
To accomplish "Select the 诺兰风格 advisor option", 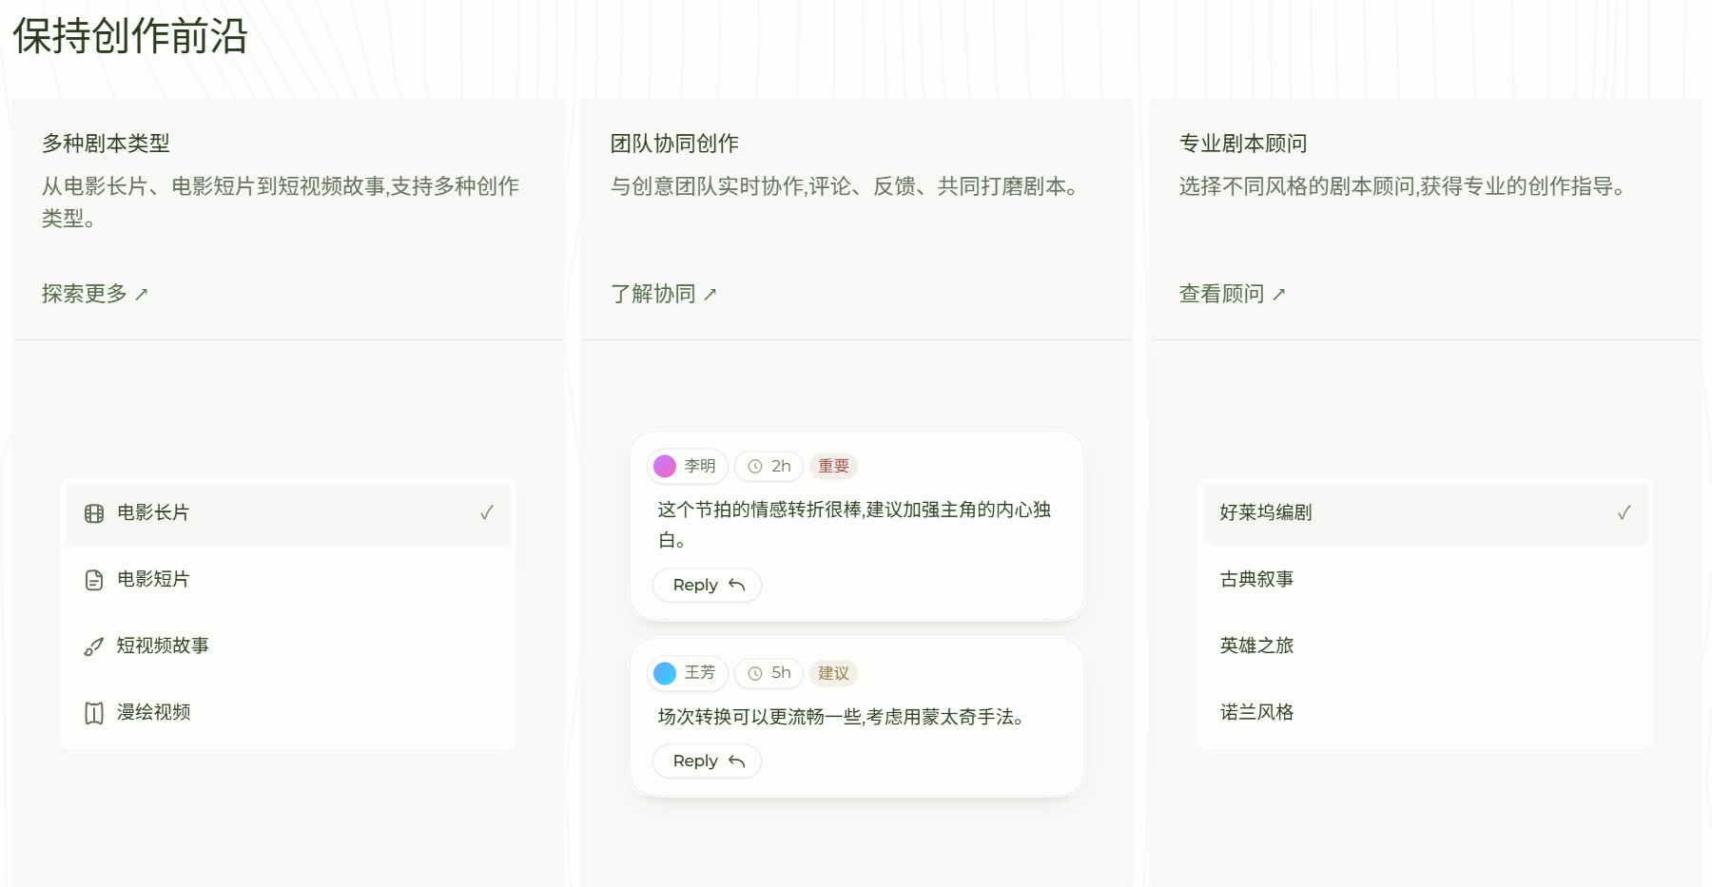I will 1255,712.
